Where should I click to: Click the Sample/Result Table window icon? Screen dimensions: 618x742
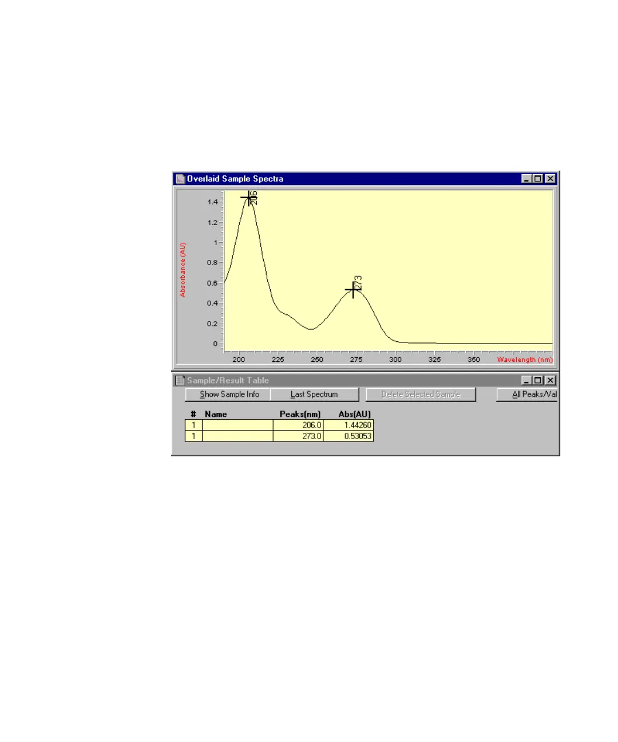(x=180, y=380)
